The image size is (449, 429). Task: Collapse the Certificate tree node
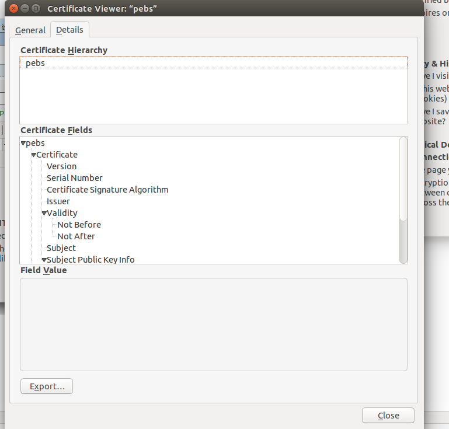pyautogui.click(x=34, y=155)
